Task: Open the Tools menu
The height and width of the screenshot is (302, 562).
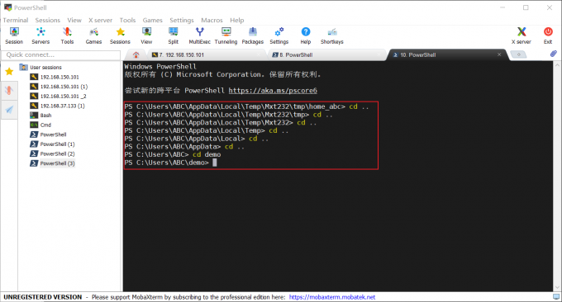Action: (x=127, y=20)
